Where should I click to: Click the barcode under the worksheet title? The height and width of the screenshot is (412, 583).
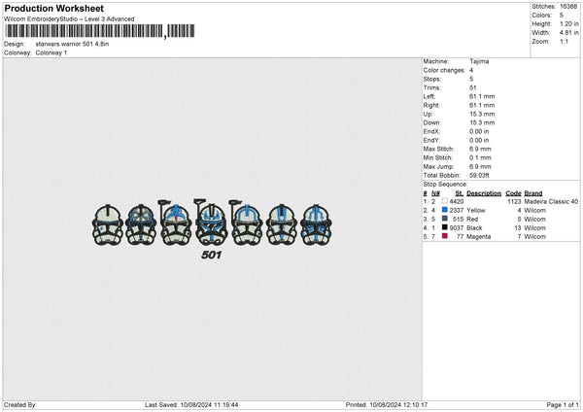click(x=100, y=31)
